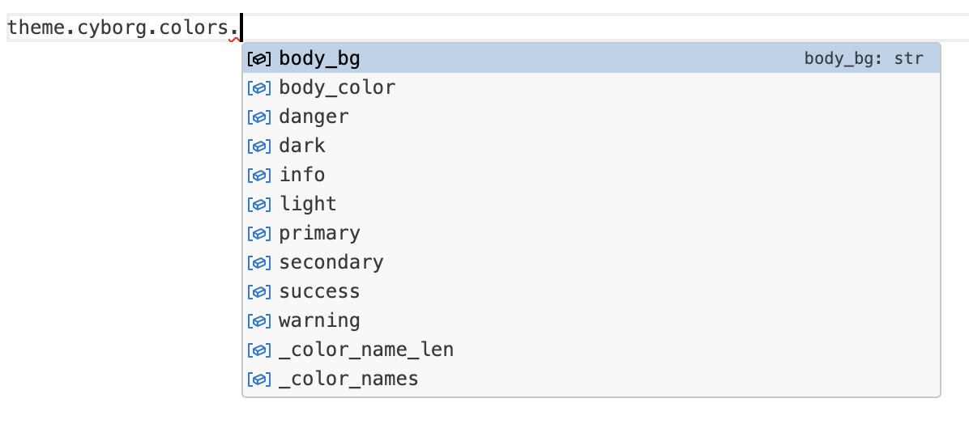Click the variable icon beside info
The image size is (969, 424).
[258, 176]
